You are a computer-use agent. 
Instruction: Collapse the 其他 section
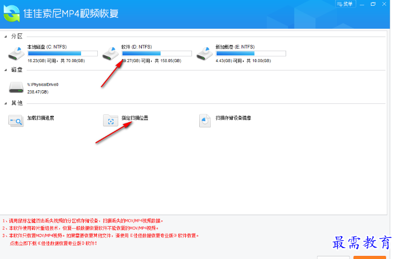coord(6,103)
